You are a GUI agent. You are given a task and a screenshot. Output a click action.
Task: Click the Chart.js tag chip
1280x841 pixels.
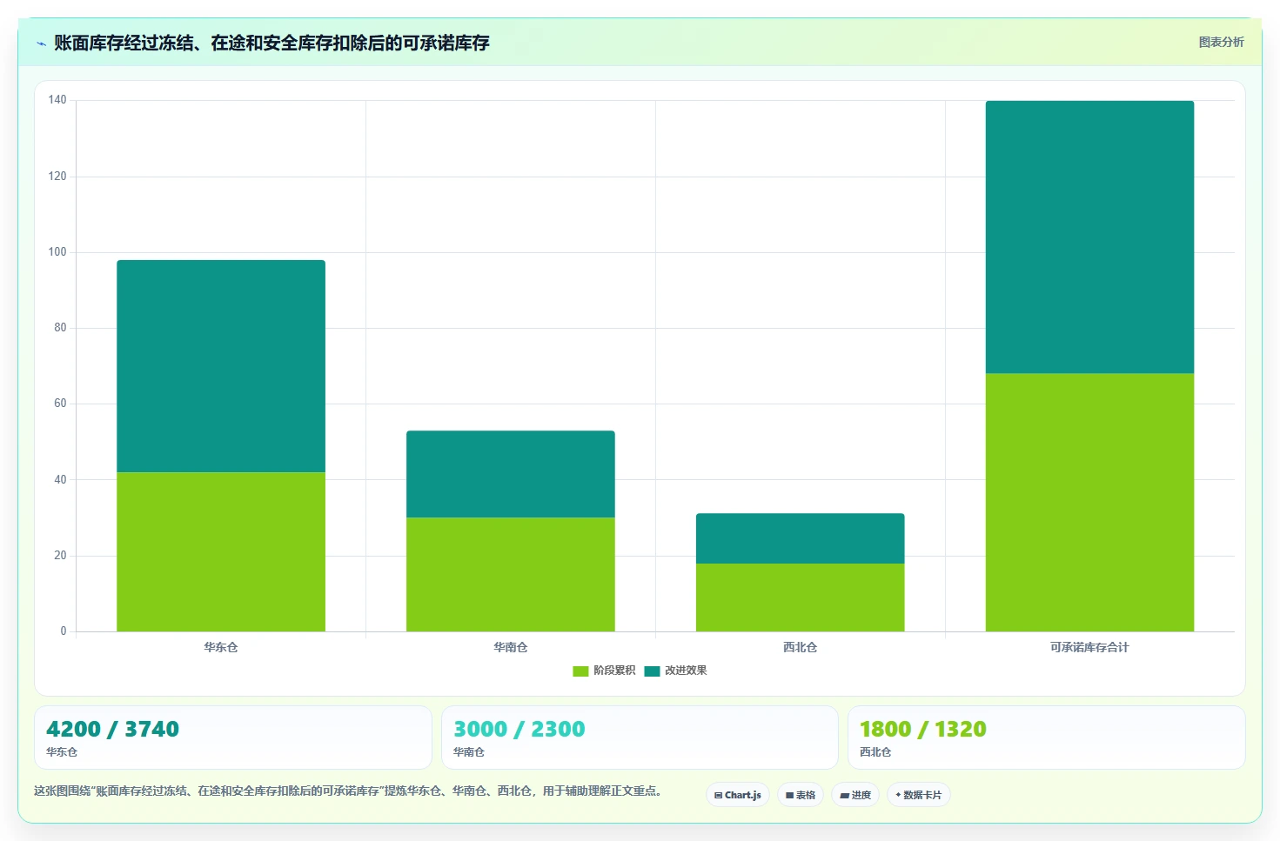click(737, 795)
